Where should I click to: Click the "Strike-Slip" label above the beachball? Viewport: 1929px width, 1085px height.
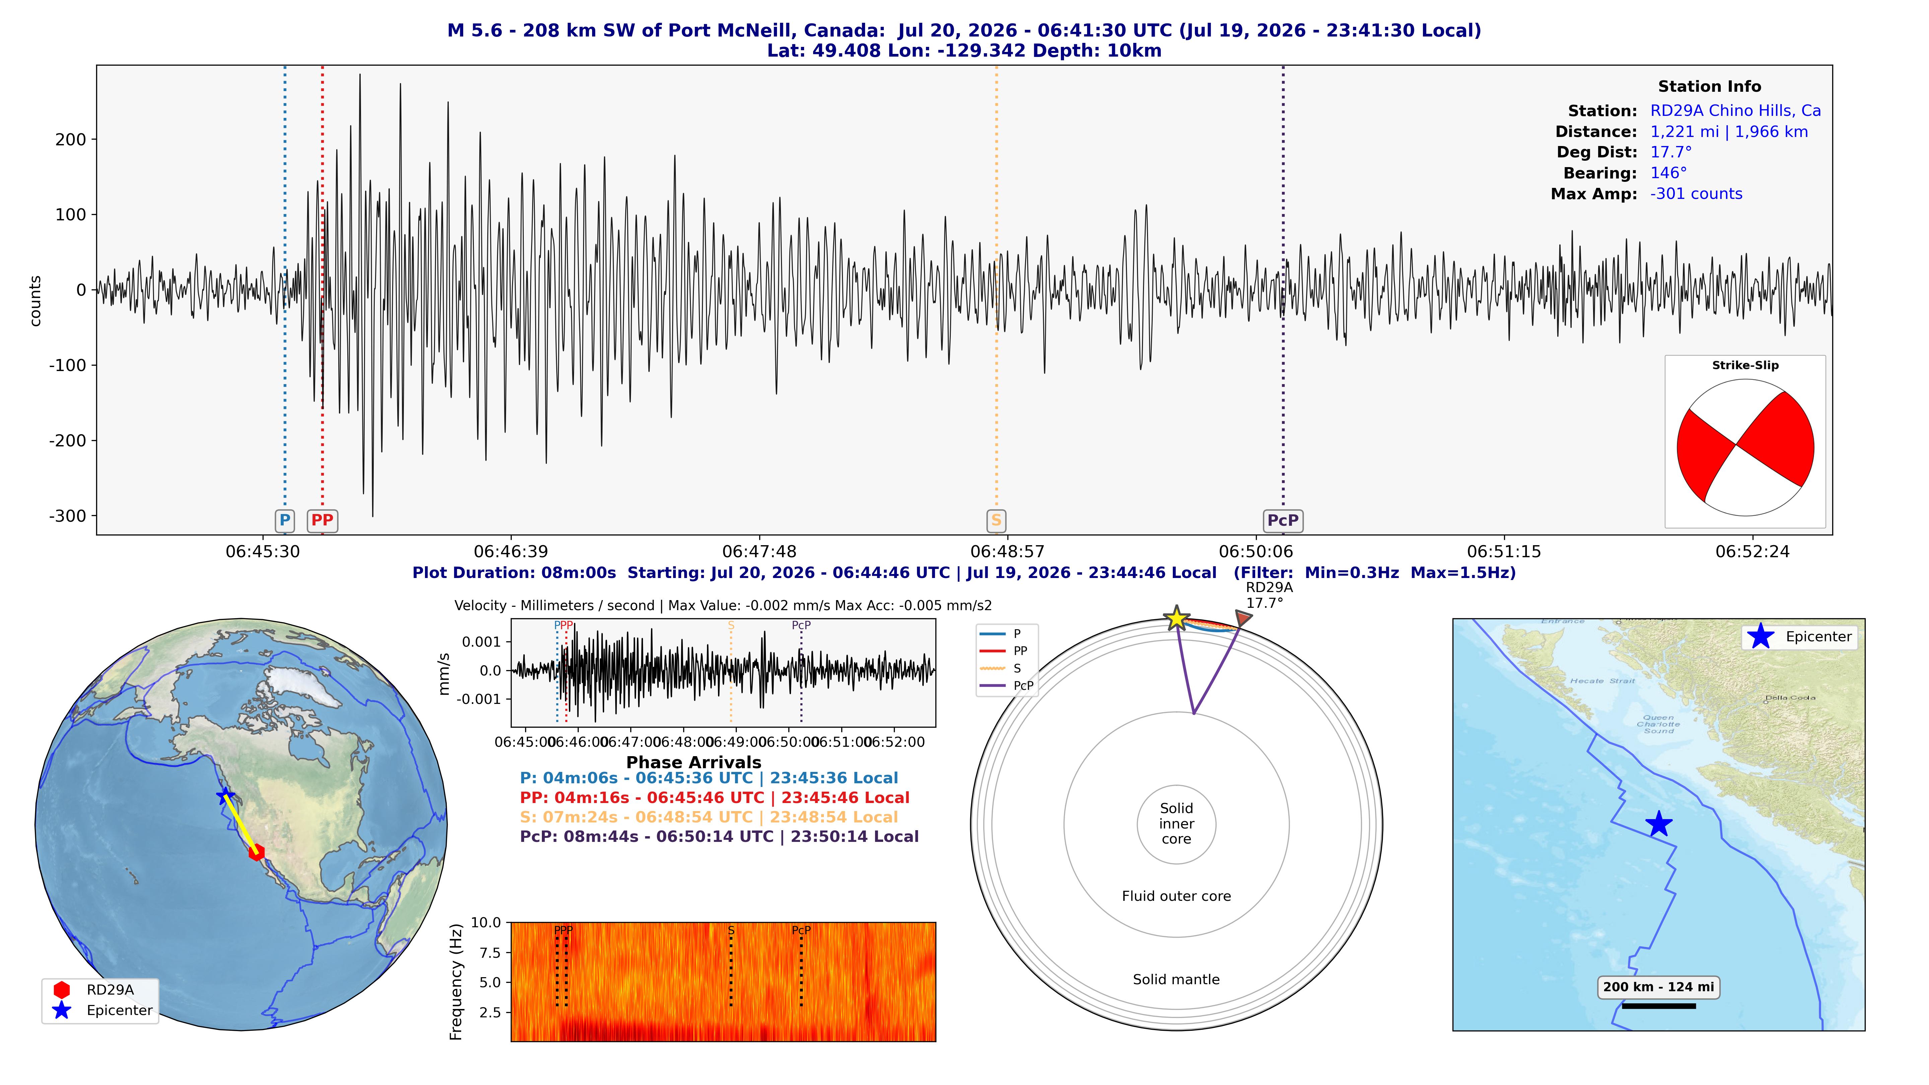click(1745, 365)
